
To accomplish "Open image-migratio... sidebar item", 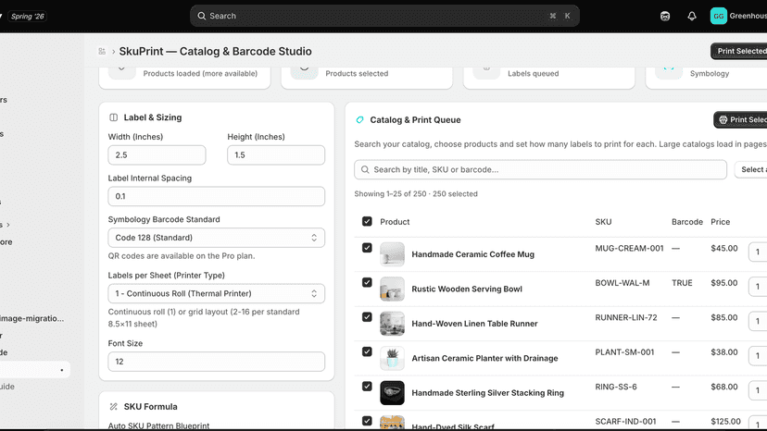I will pos(31,318).
